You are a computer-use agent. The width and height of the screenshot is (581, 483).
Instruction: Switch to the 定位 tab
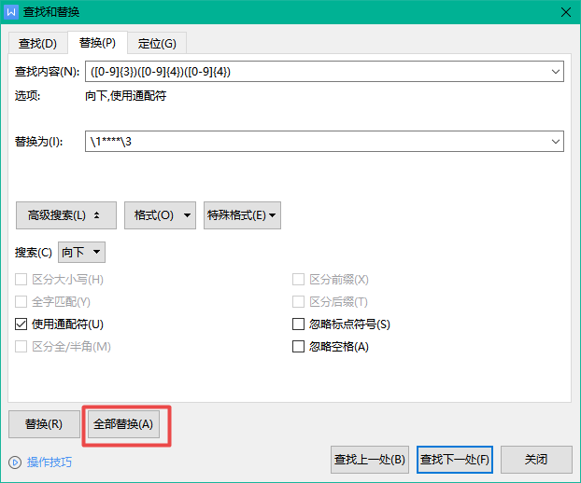click(x=157, y=43)
